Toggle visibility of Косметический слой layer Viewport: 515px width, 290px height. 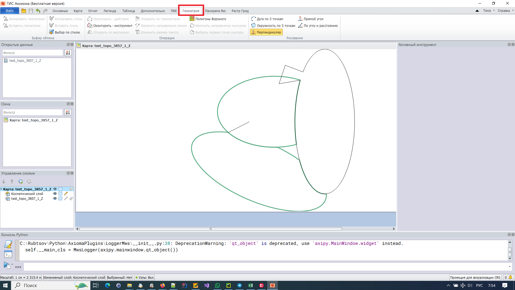click(55, 194)
